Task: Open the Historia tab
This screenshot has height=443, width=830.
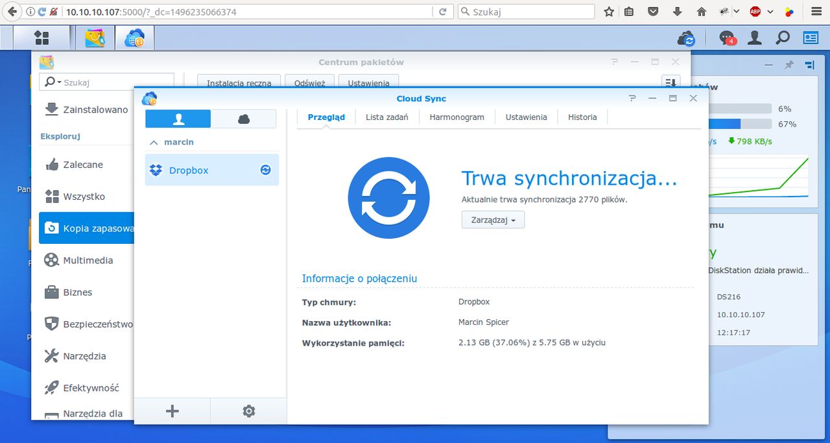Action: [582, 117]
